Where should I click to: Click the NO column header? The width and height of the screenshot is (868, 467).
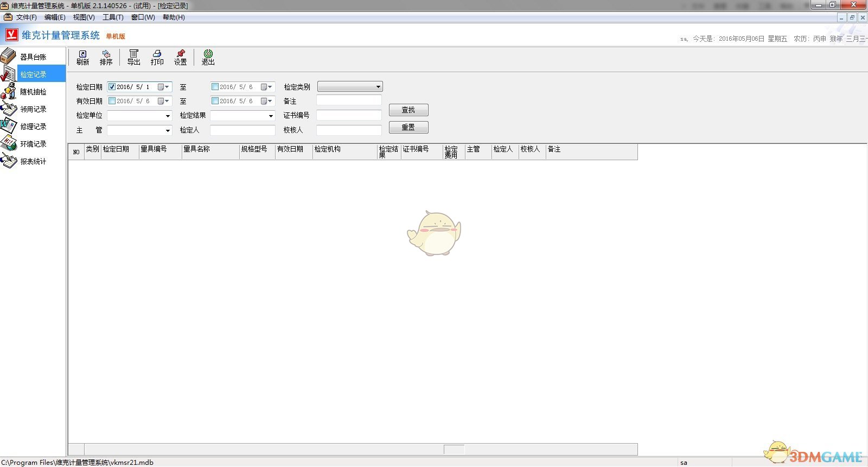[x=76, y=152]
